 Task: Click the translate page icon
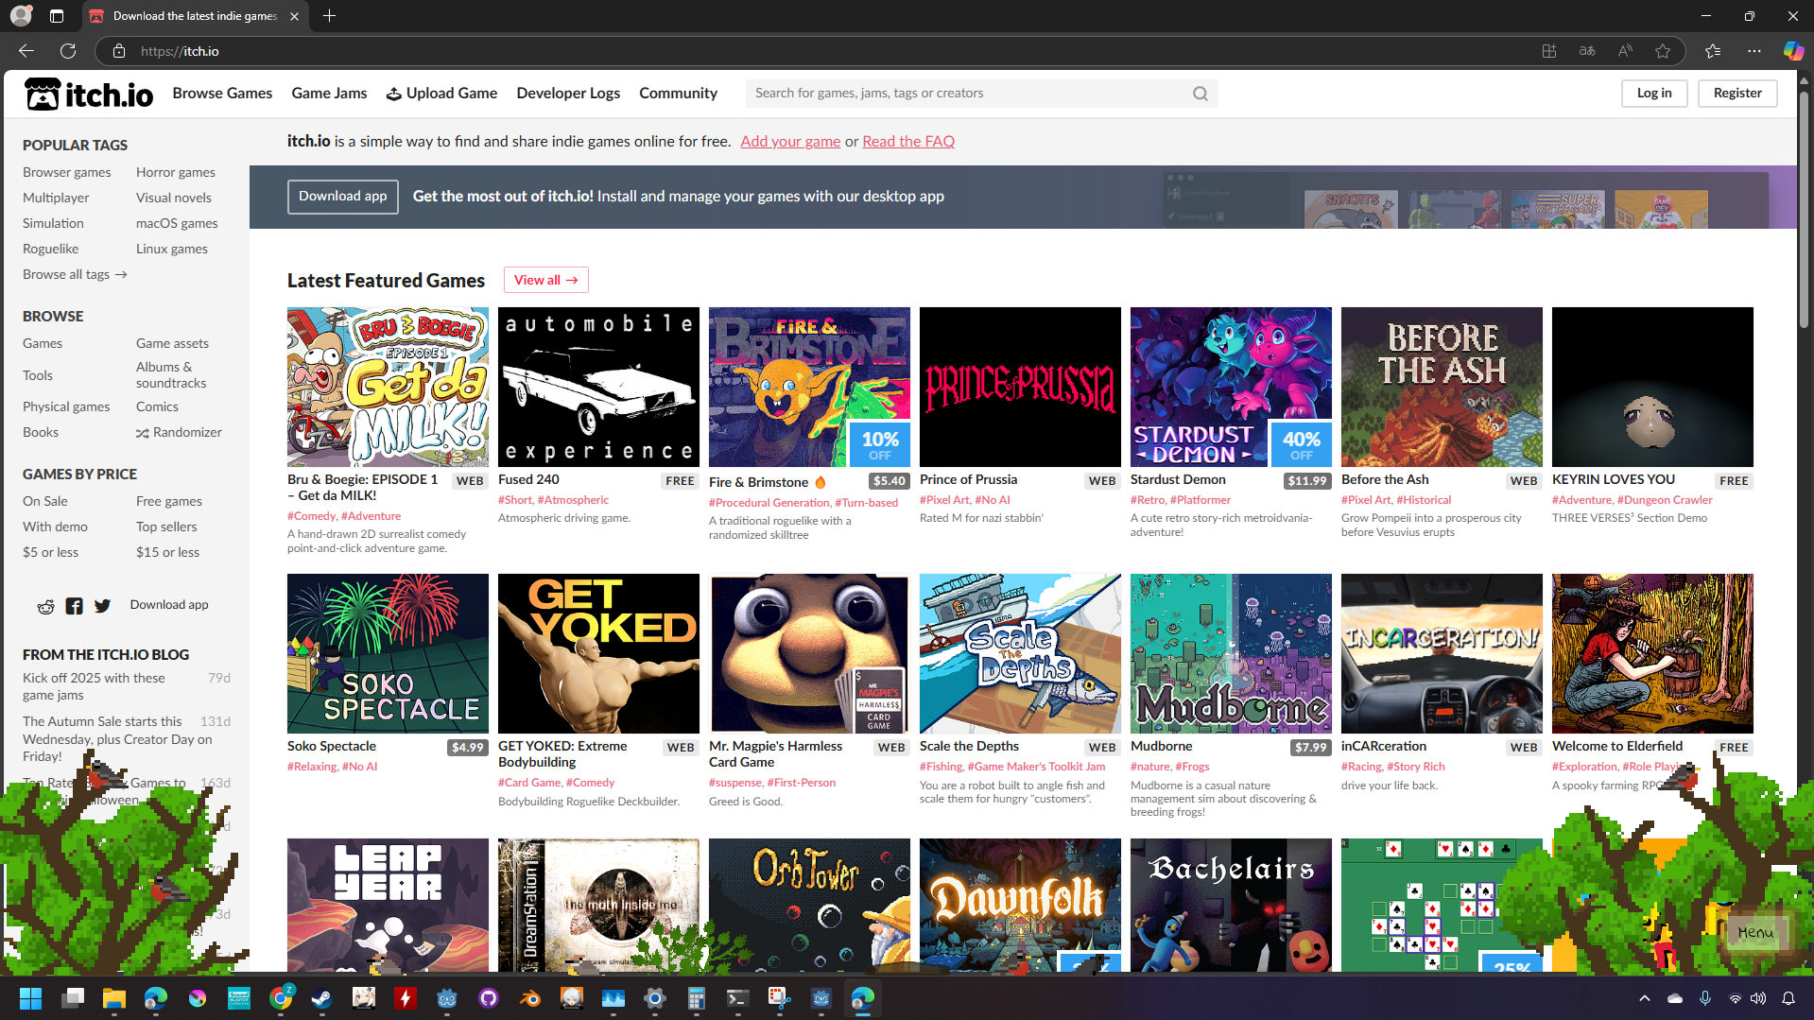[x=1587, y=51]
